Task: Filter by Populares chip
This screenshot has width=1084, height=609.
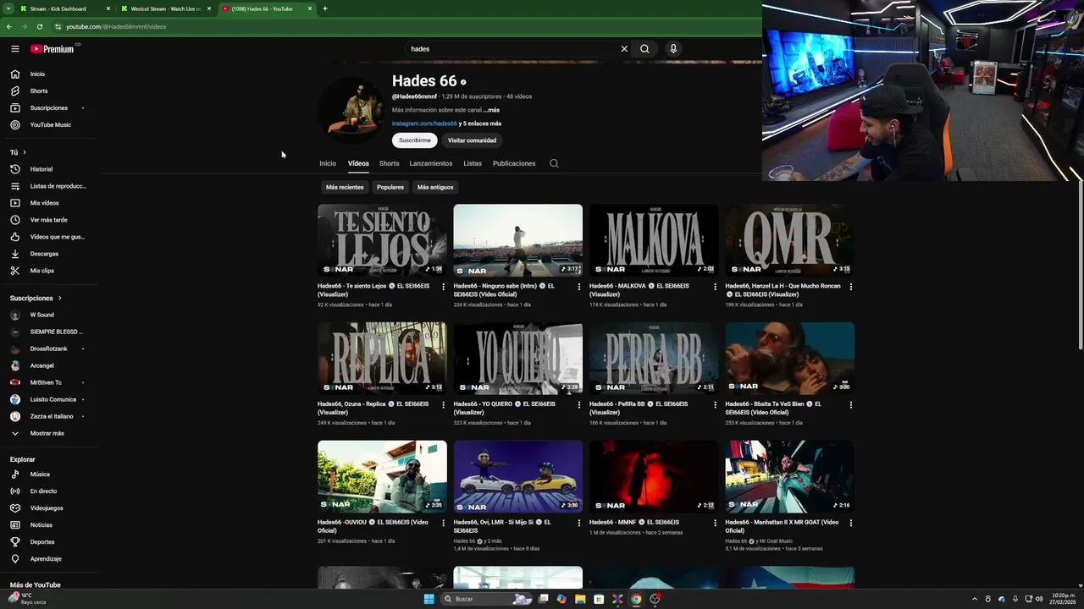Action: (x=390, y=187)
